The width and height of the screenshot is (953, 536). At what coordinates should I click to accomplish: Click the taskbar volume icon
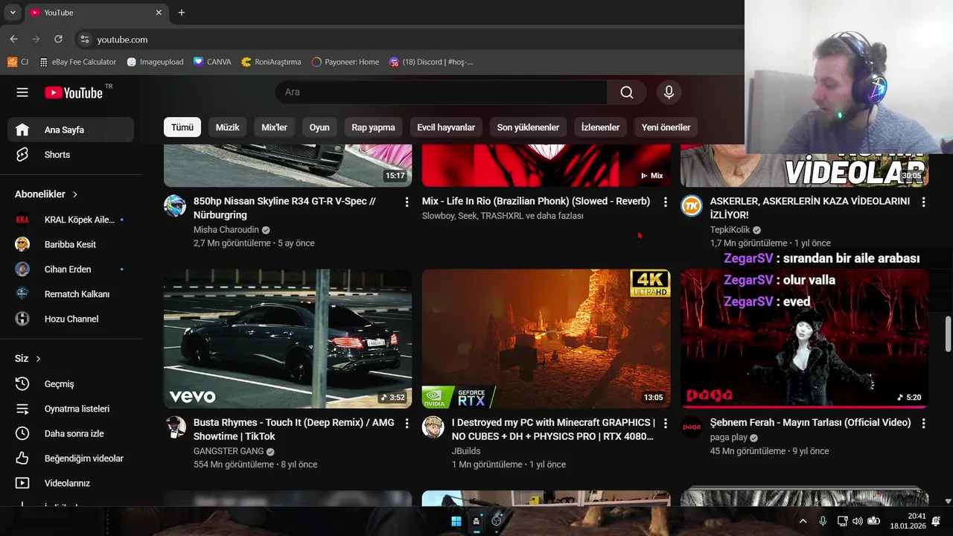click(857, 521)
